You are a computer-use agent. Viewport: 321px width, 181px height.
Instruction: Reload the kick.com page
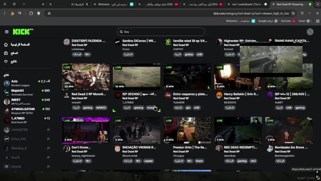pos(302,13)
